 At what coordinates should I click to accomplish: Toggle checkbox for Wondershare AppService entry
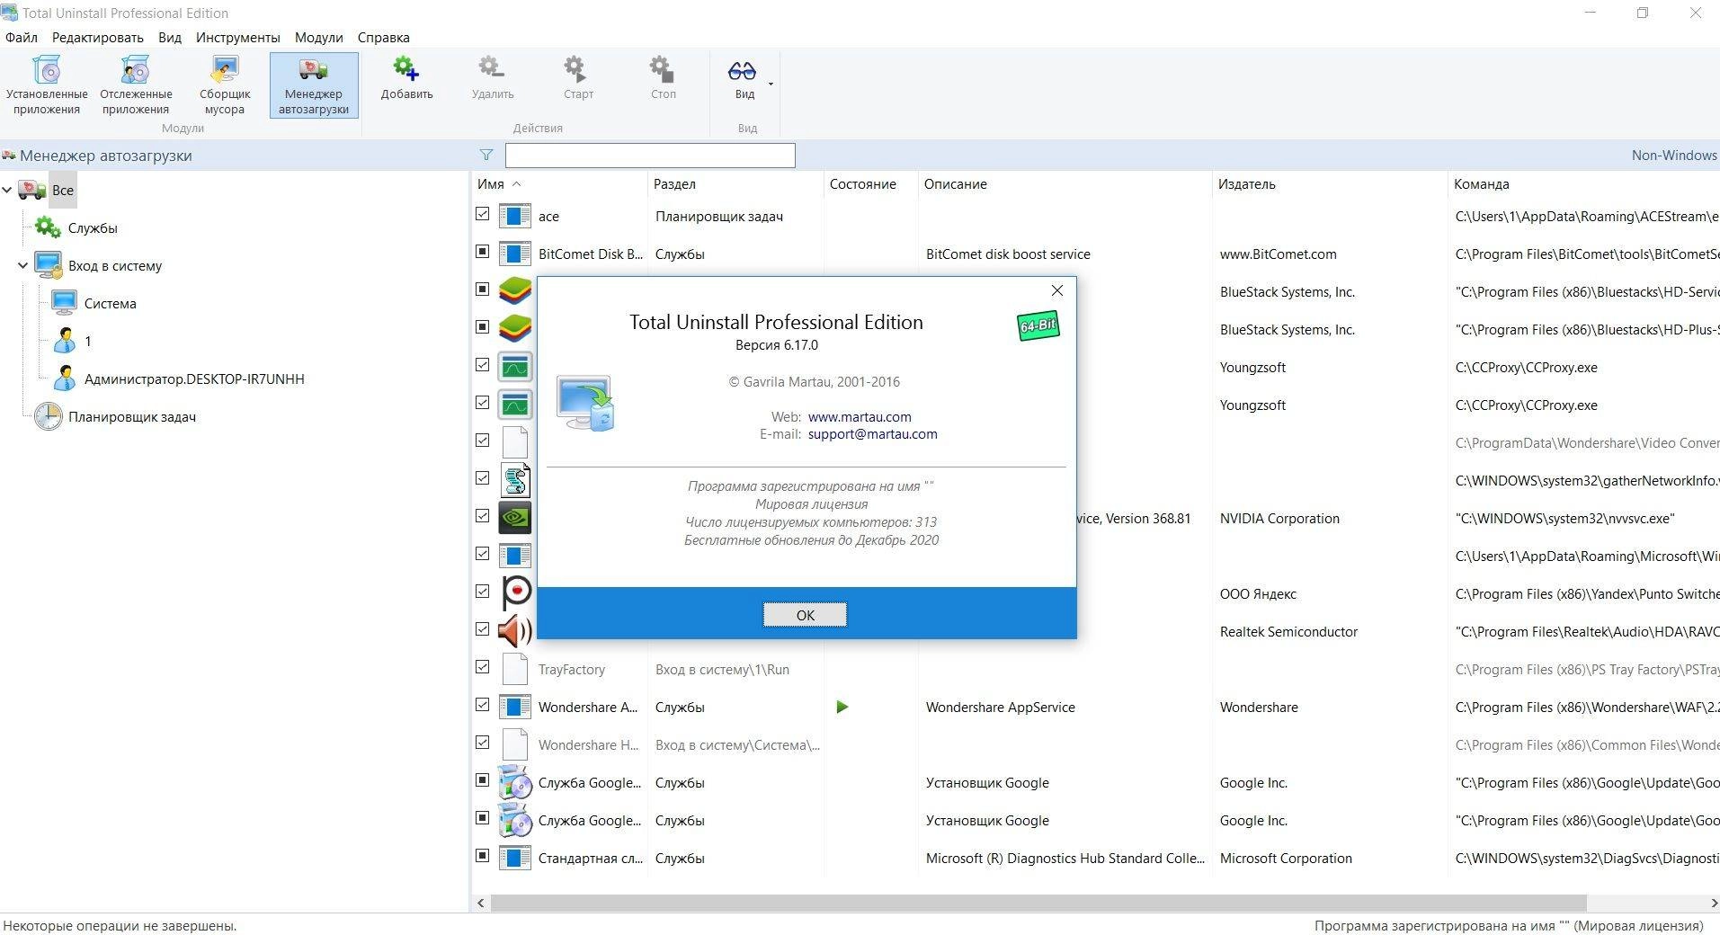pos(483,705)
